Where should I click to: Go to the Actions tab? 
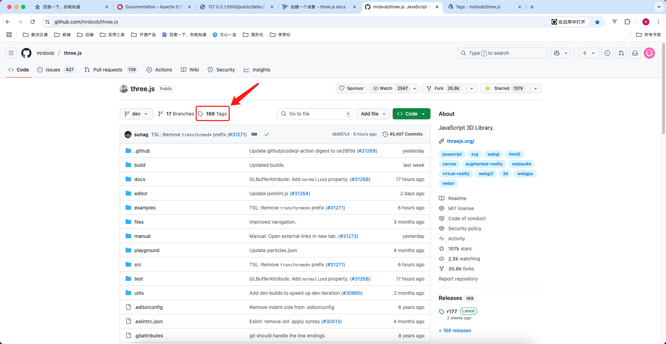coord(159,70)
